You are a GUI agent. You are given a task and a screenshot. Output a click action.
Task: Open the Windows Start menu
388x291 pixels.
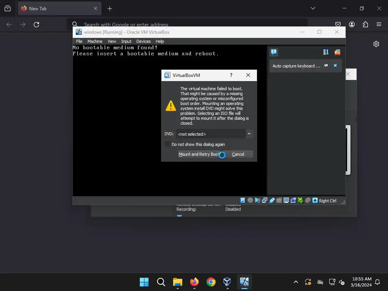[144, 282]
